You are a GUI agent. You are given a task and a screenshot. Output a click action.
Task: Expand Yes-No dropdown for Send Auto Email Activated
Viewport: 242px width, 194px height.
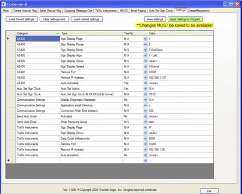coord(145,116)
